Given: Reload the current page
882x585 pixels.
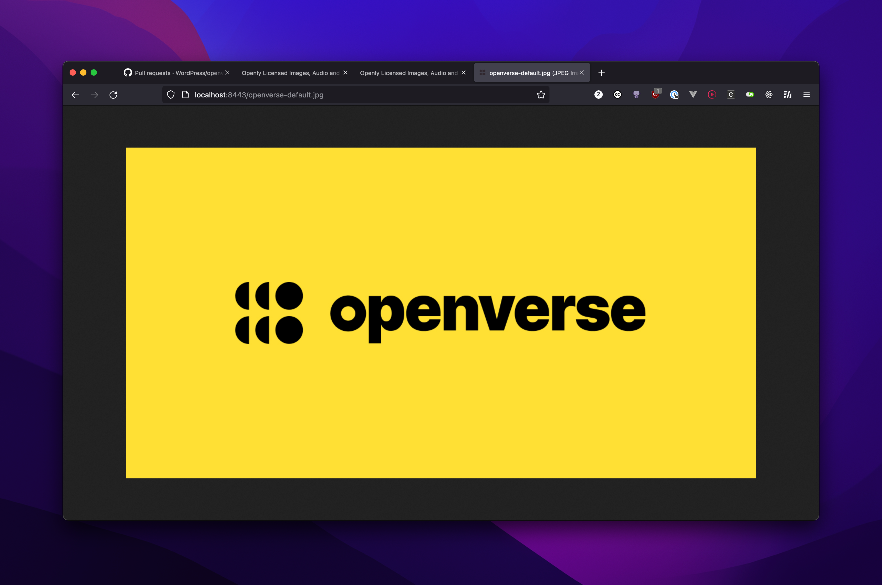Looking at the screenshot, I should point(113,95).
